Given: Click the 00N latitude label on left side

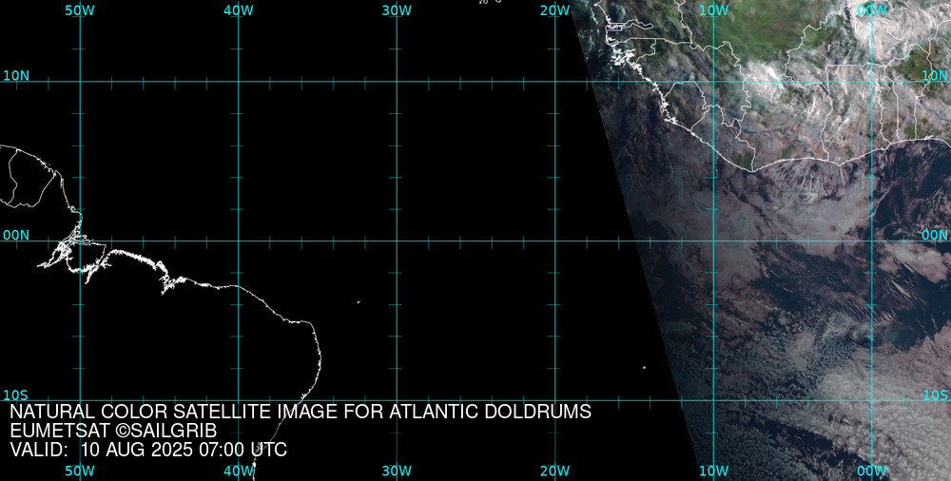Looking at the screenshot, I should pos(16,236).
